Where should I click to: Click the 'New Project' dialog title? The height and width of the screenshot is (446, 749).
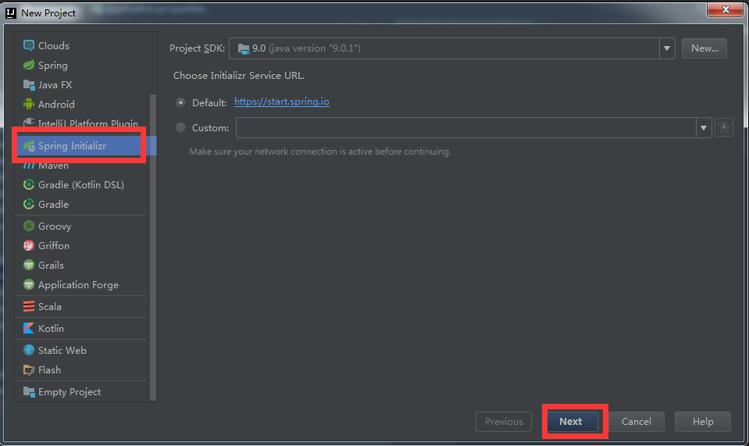(48, 13)
